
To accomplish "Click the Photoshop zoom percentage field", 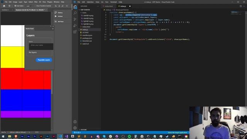I will pyautogui.click(x=3, y=132).
